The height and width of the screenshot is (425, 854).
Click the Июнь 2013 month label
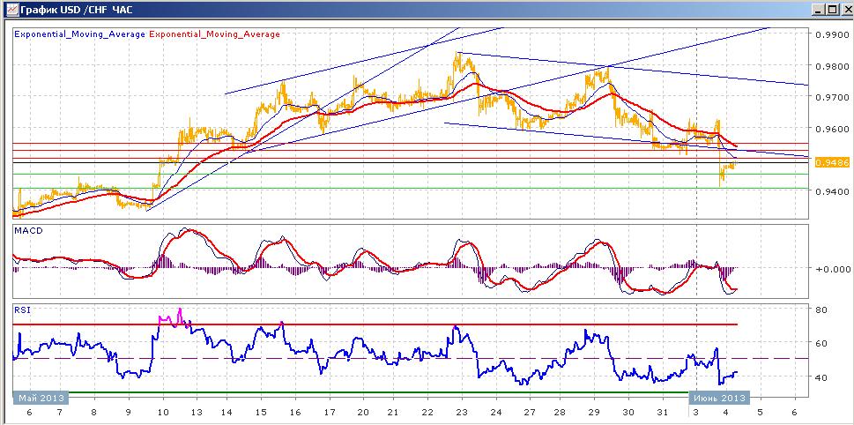click(721, 397)
